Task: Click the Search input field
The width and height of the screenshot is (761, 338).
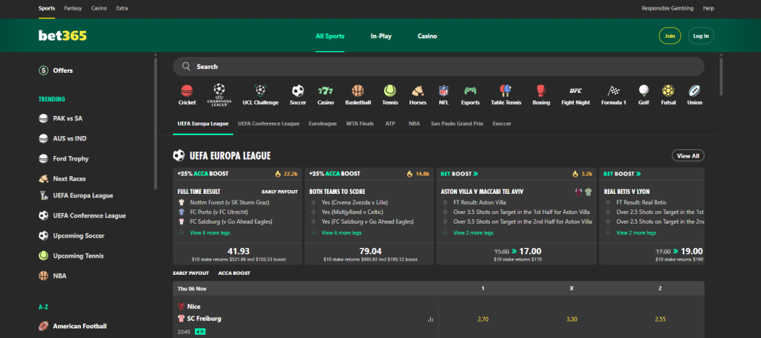Action: (x=438, y=66)
